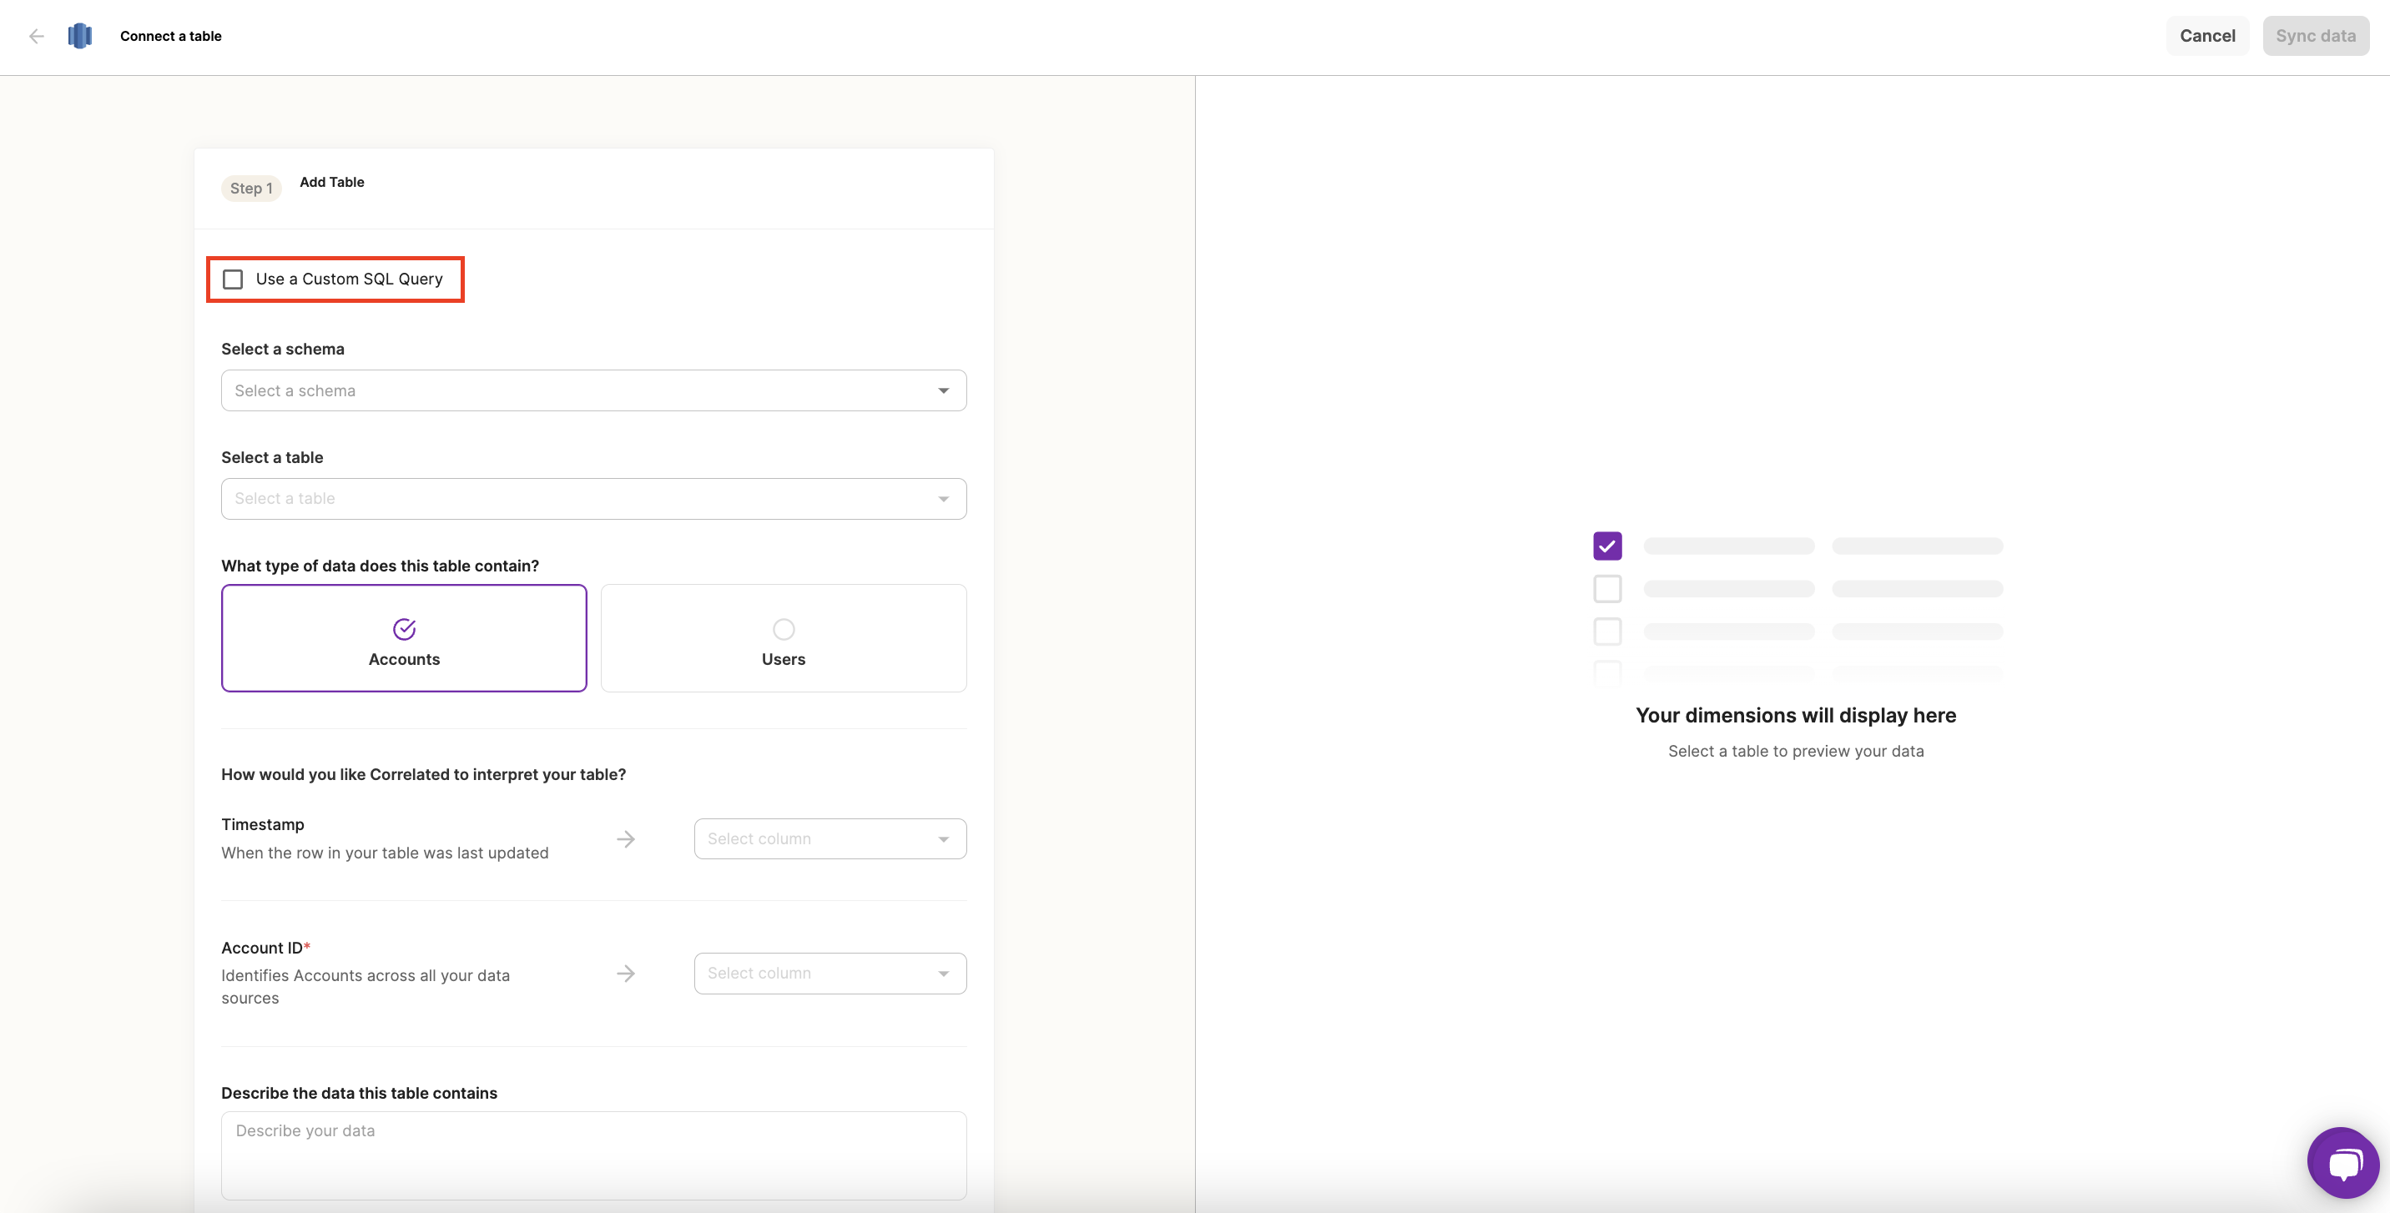Click the Redshift database logo icon
The image size is (2390, 1213).
point(80,36)
